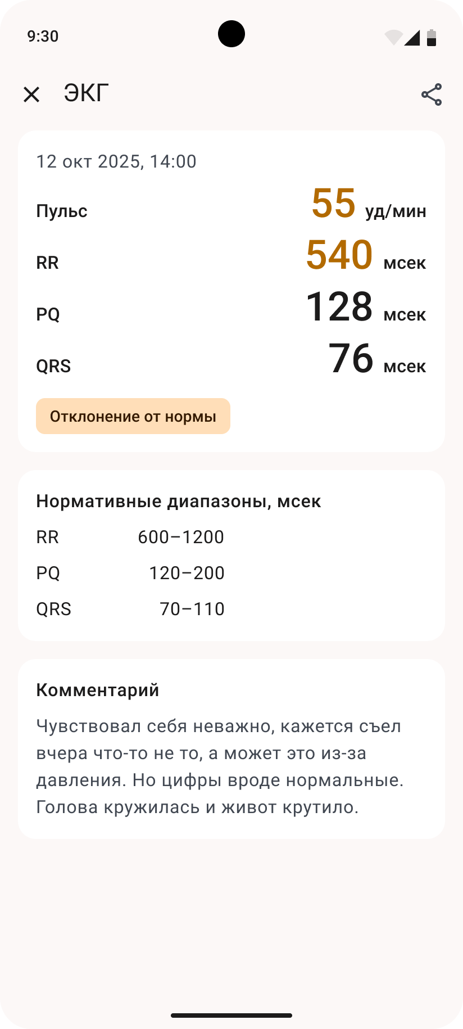Tap the date 12 окт 2025, 14:00

pyautogui.click(x=116, y=161)
